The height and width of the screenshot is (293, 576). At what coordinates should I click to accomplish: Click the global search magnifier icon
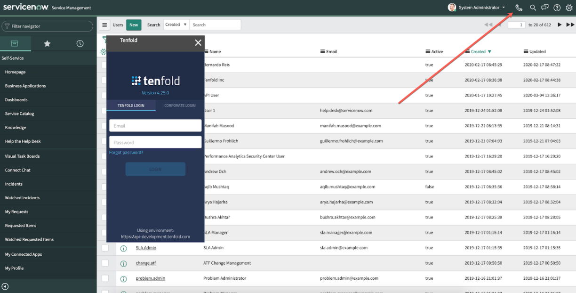click(x=533, y=8)
